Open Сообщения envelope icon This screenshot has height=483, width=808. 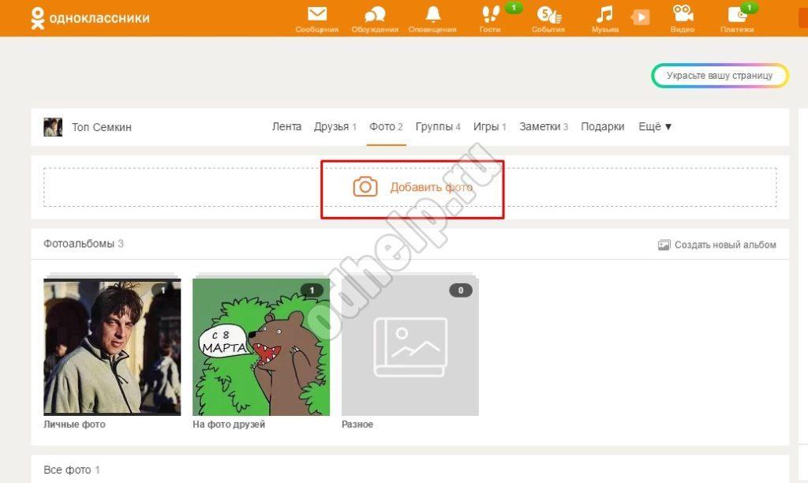tap(316, 14)
